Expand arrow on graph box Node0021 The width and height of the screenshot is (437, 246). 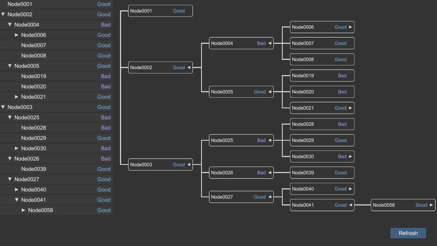pos(350,108)
